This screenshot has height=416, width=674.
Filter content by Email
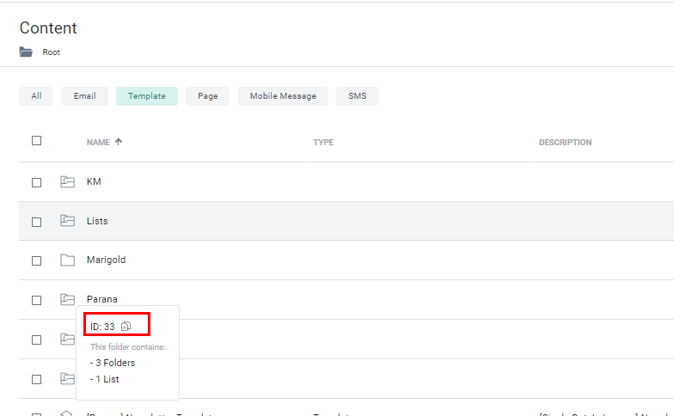[x=84, y=96]
